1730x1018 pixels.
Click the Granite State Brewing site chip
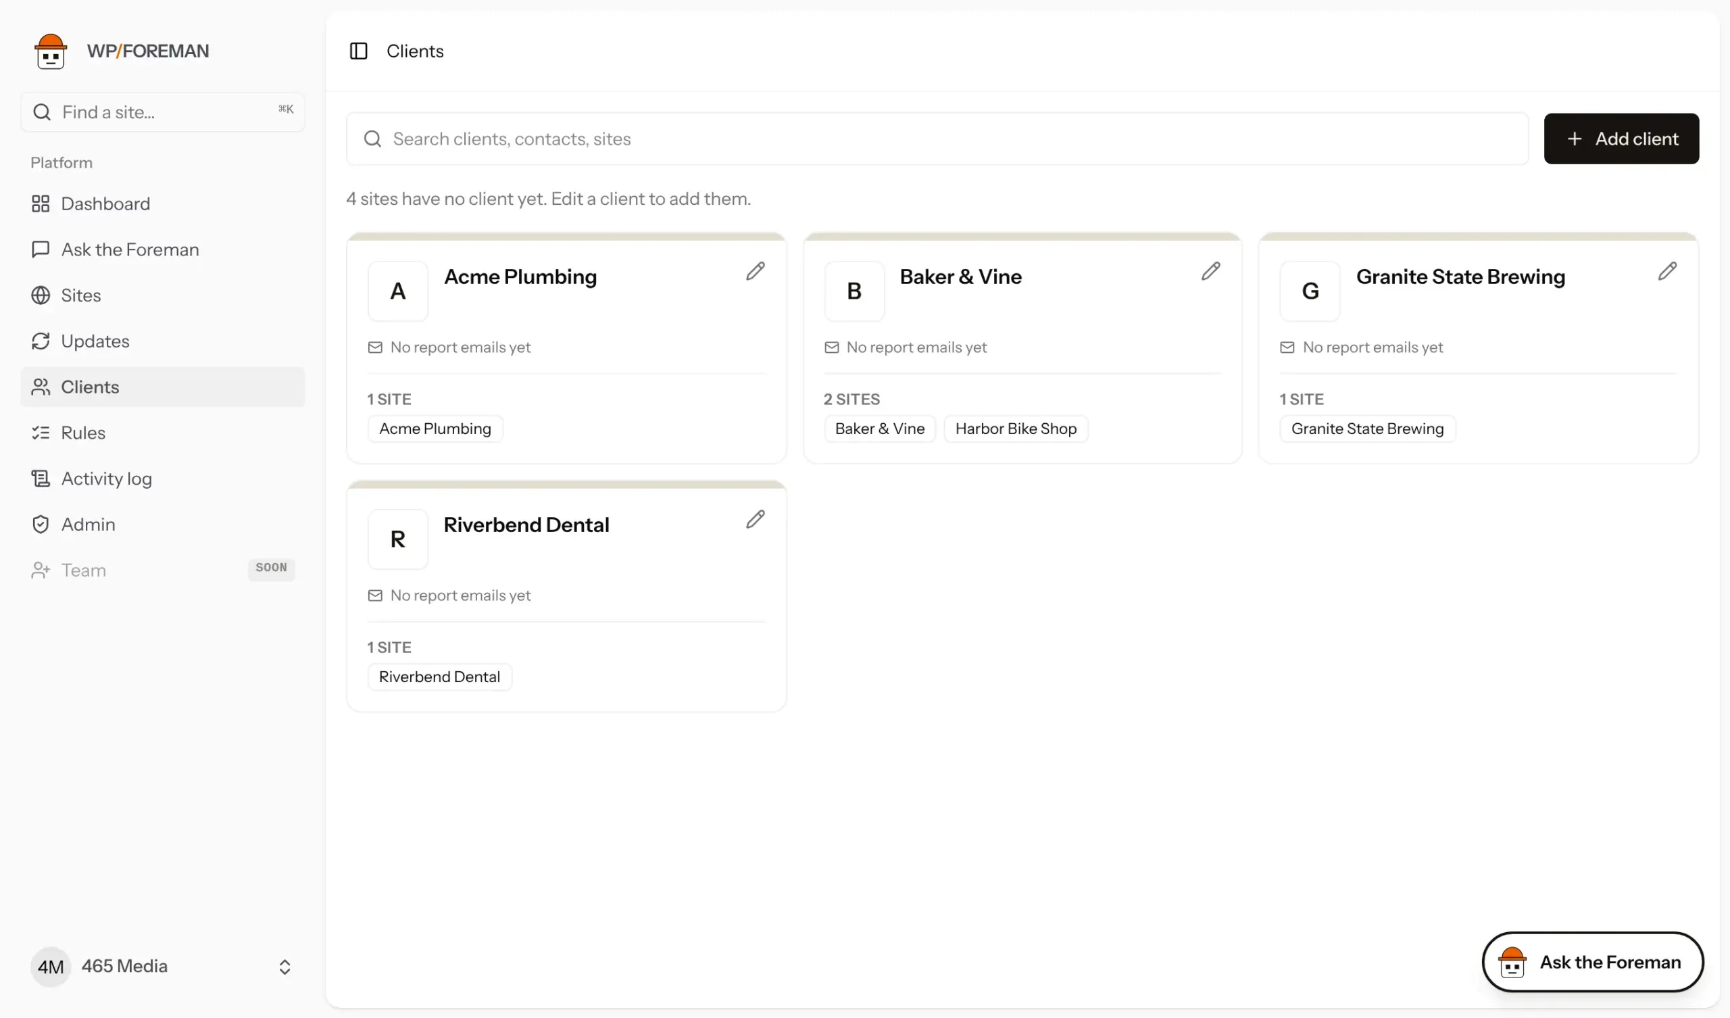point(1367,429)
